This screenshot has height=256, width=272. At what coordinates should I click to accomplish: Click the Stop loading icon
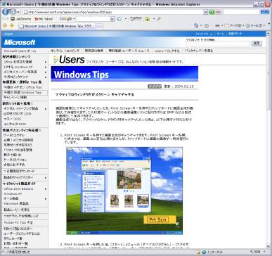(x=219, y=12)
